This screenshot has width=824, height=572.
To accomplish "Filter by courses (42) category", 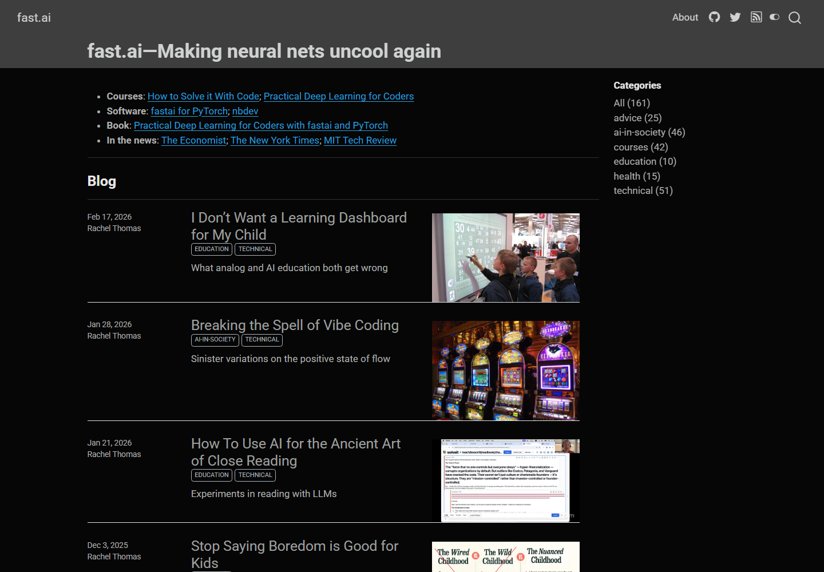I will click(x=641, y=147).
